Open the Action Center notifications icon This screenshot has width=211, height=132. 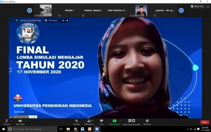pos(198,129)
